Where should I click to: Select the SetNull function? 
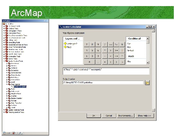coord(130,50)
